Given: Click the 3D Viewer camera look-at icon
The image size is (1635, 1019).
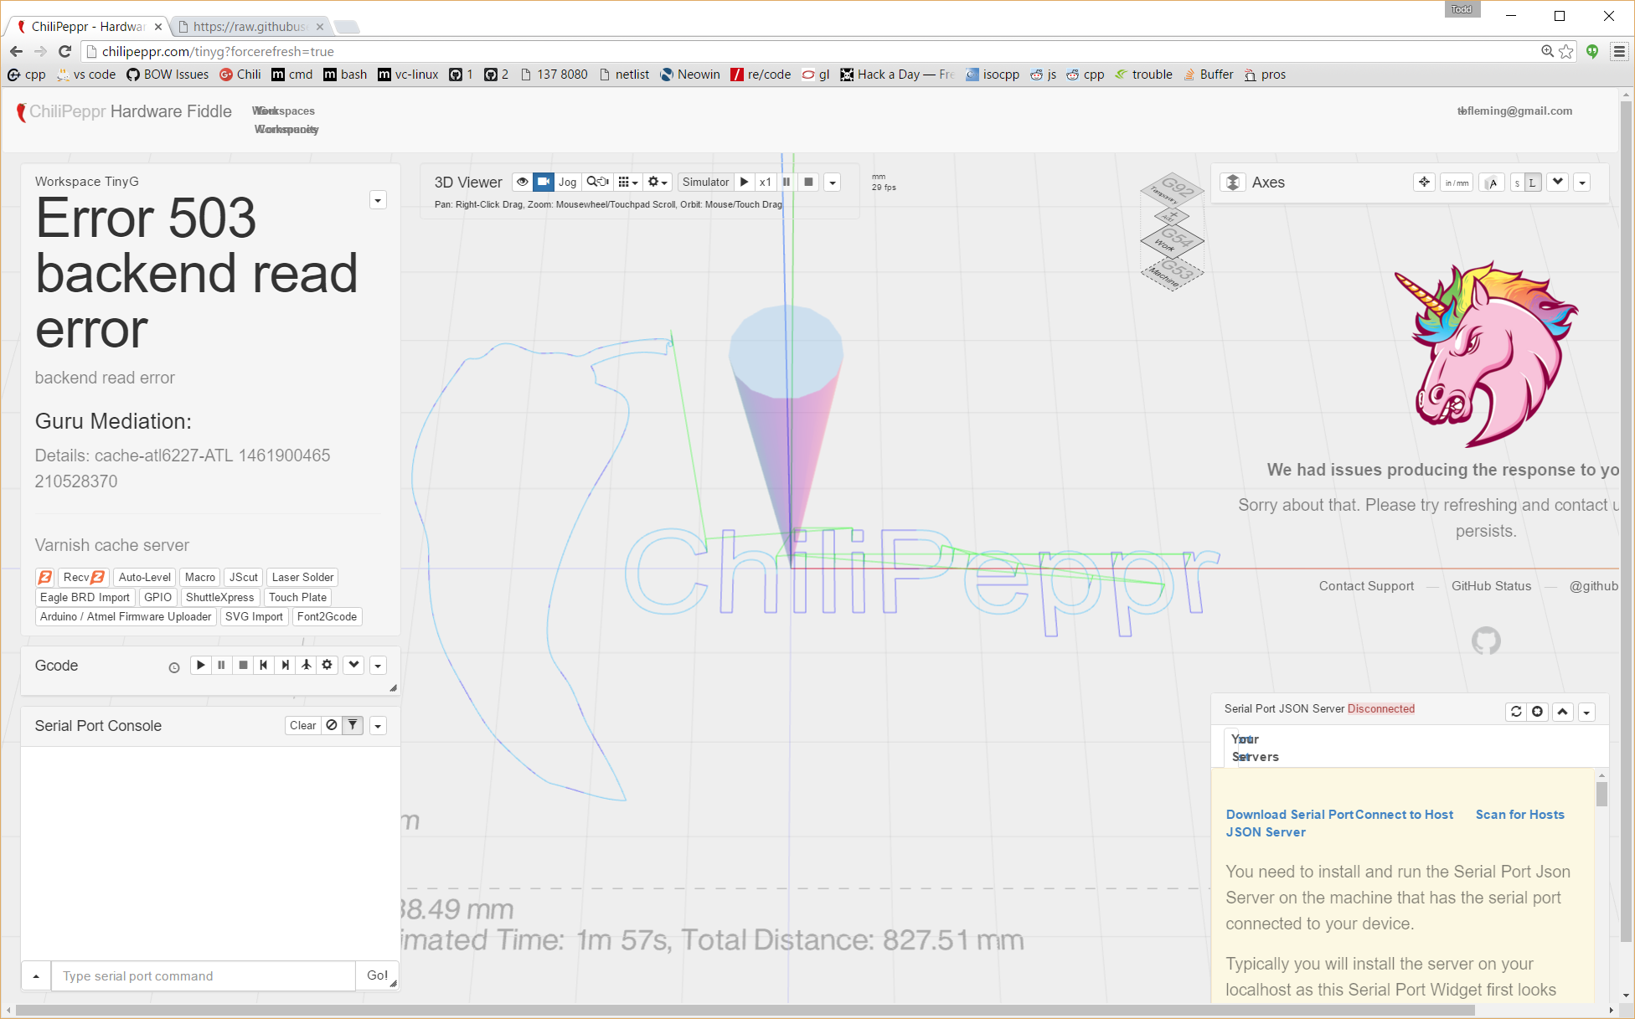Looking at the screenshot, I should tap(544, 183).
